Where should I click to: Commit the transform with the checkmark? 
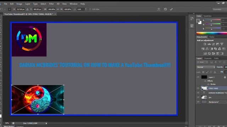pos(171,10)
